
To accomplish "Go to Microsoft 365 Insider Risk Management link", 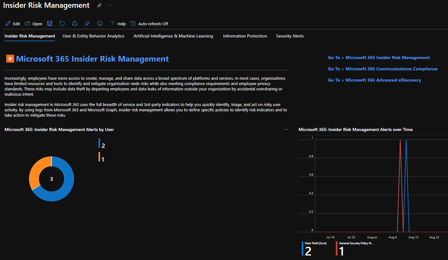I will pyautogui.click(x=378, y=57).
